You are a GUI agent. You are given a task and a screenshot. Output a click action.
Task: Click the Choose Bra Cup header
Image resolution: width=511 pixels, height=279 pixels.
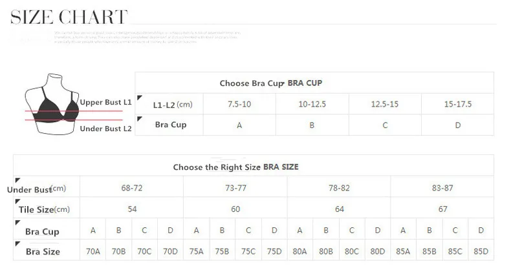(x=270, y=83)
